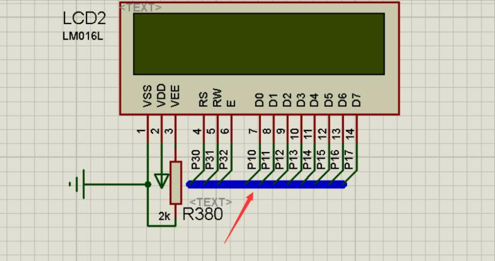Select the P32 wire label
This screenshot has width=495, height=261.
pos(223,159)
